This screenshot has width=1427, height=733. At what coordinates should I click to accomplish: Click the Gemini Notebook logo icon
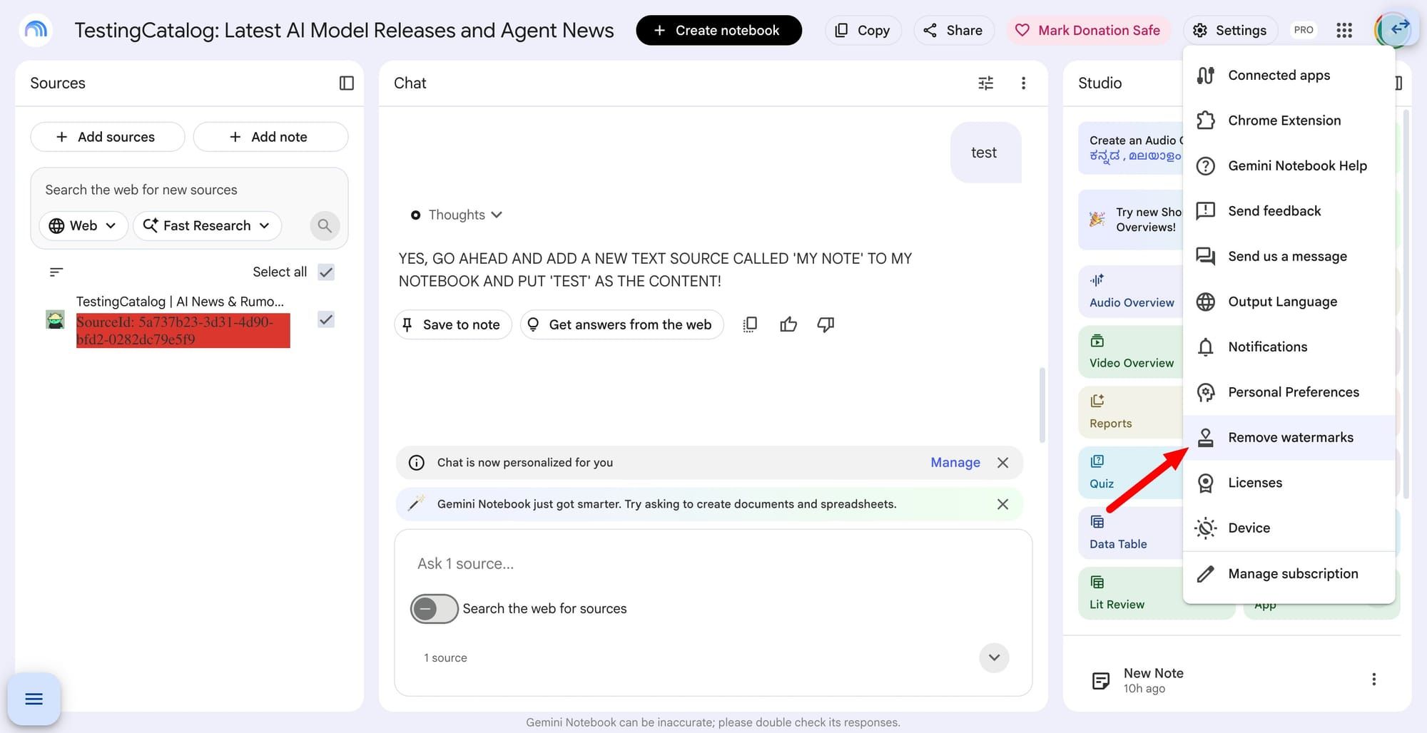[x=36, y=30]
